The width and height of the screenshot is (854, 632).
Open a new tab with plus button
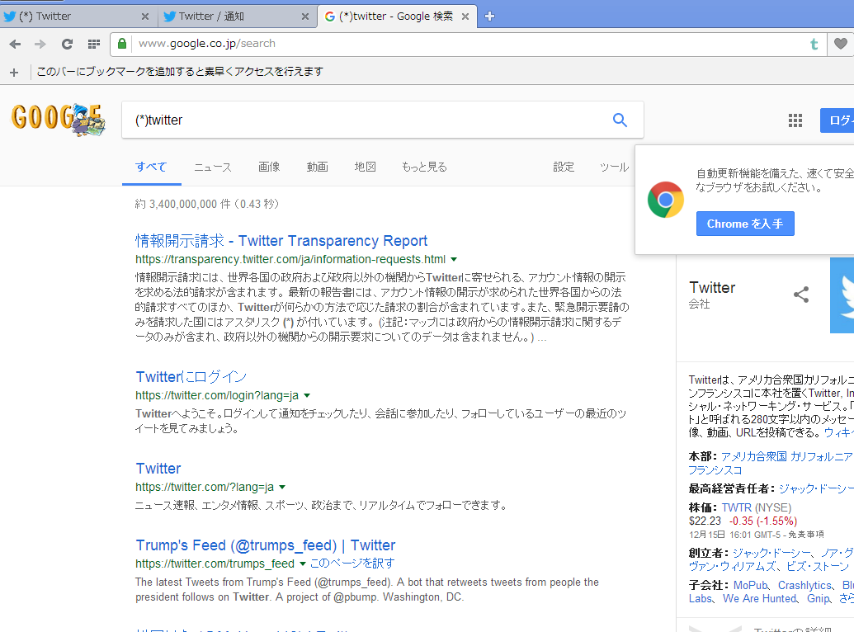[489, 17]
